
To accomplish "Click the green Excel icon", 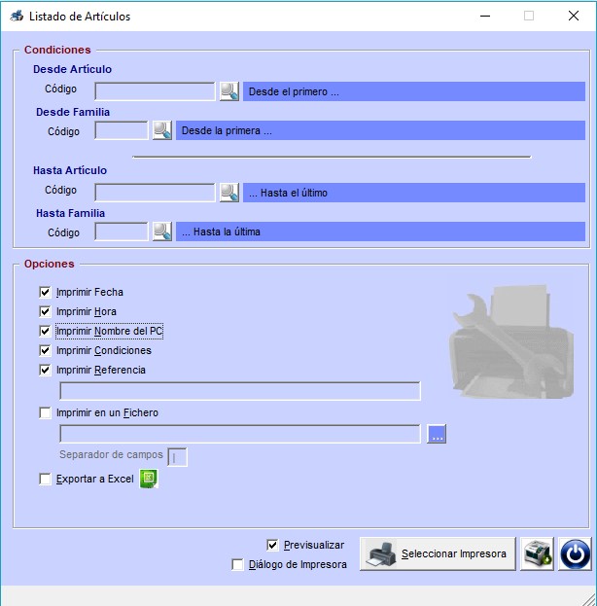I will click(x=149, y=479).
